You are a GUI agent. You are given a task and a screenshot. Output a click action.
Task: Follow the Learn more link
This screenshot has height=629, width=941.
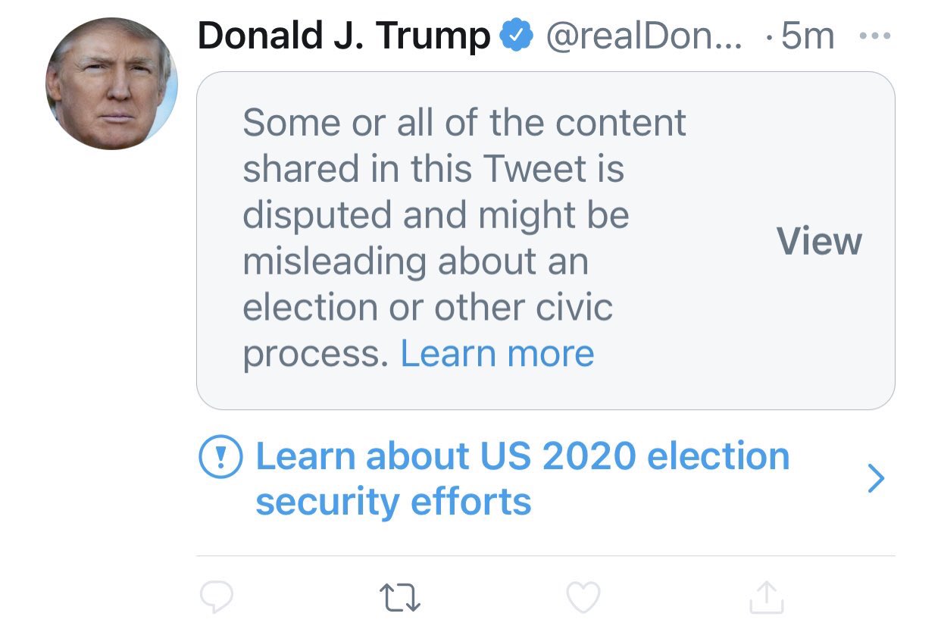point(497,354)
